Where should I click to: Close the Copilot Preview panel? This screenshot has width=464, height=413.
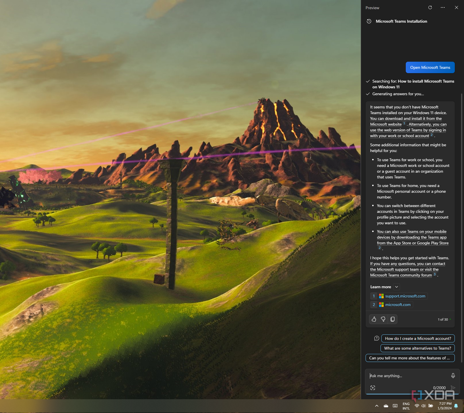click(457, 7)
